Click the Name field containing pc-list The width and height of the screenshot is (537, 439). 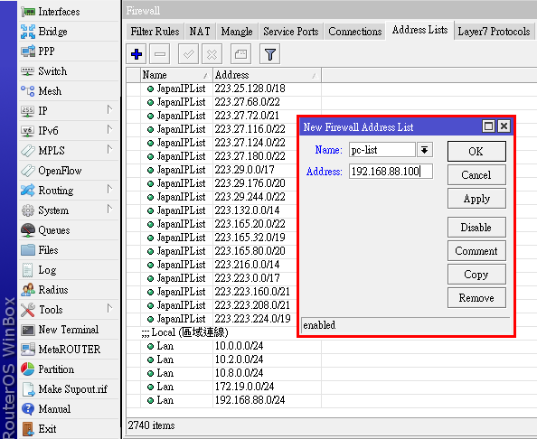(x=382, y=150)
